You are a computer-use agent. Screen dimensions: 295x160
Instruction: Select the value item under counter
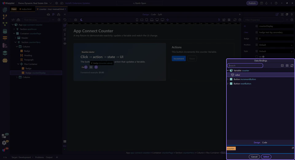[261, 75]
